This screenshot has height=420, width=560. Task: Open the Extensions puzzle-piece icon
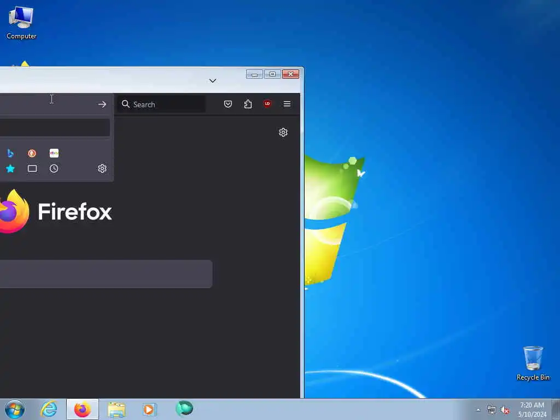coord(248,104)
